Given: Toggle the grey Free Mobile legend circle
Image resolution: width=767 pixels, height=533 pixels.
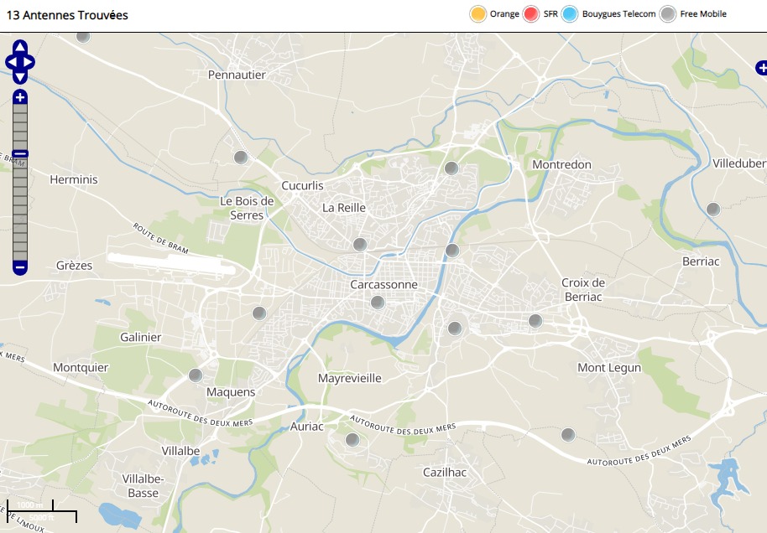Looking at the screenshot, I should [x=668, y=14].
